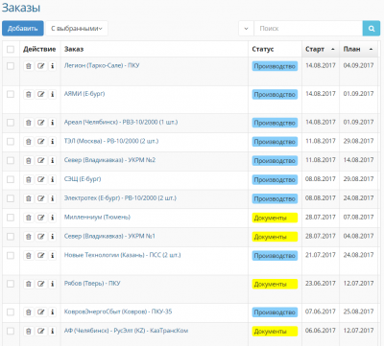Open the АФ (Челябинск) - РусЭлт (KZ) link
The height and width of the screenshot is (346, 384).
(x=126, y=331)
